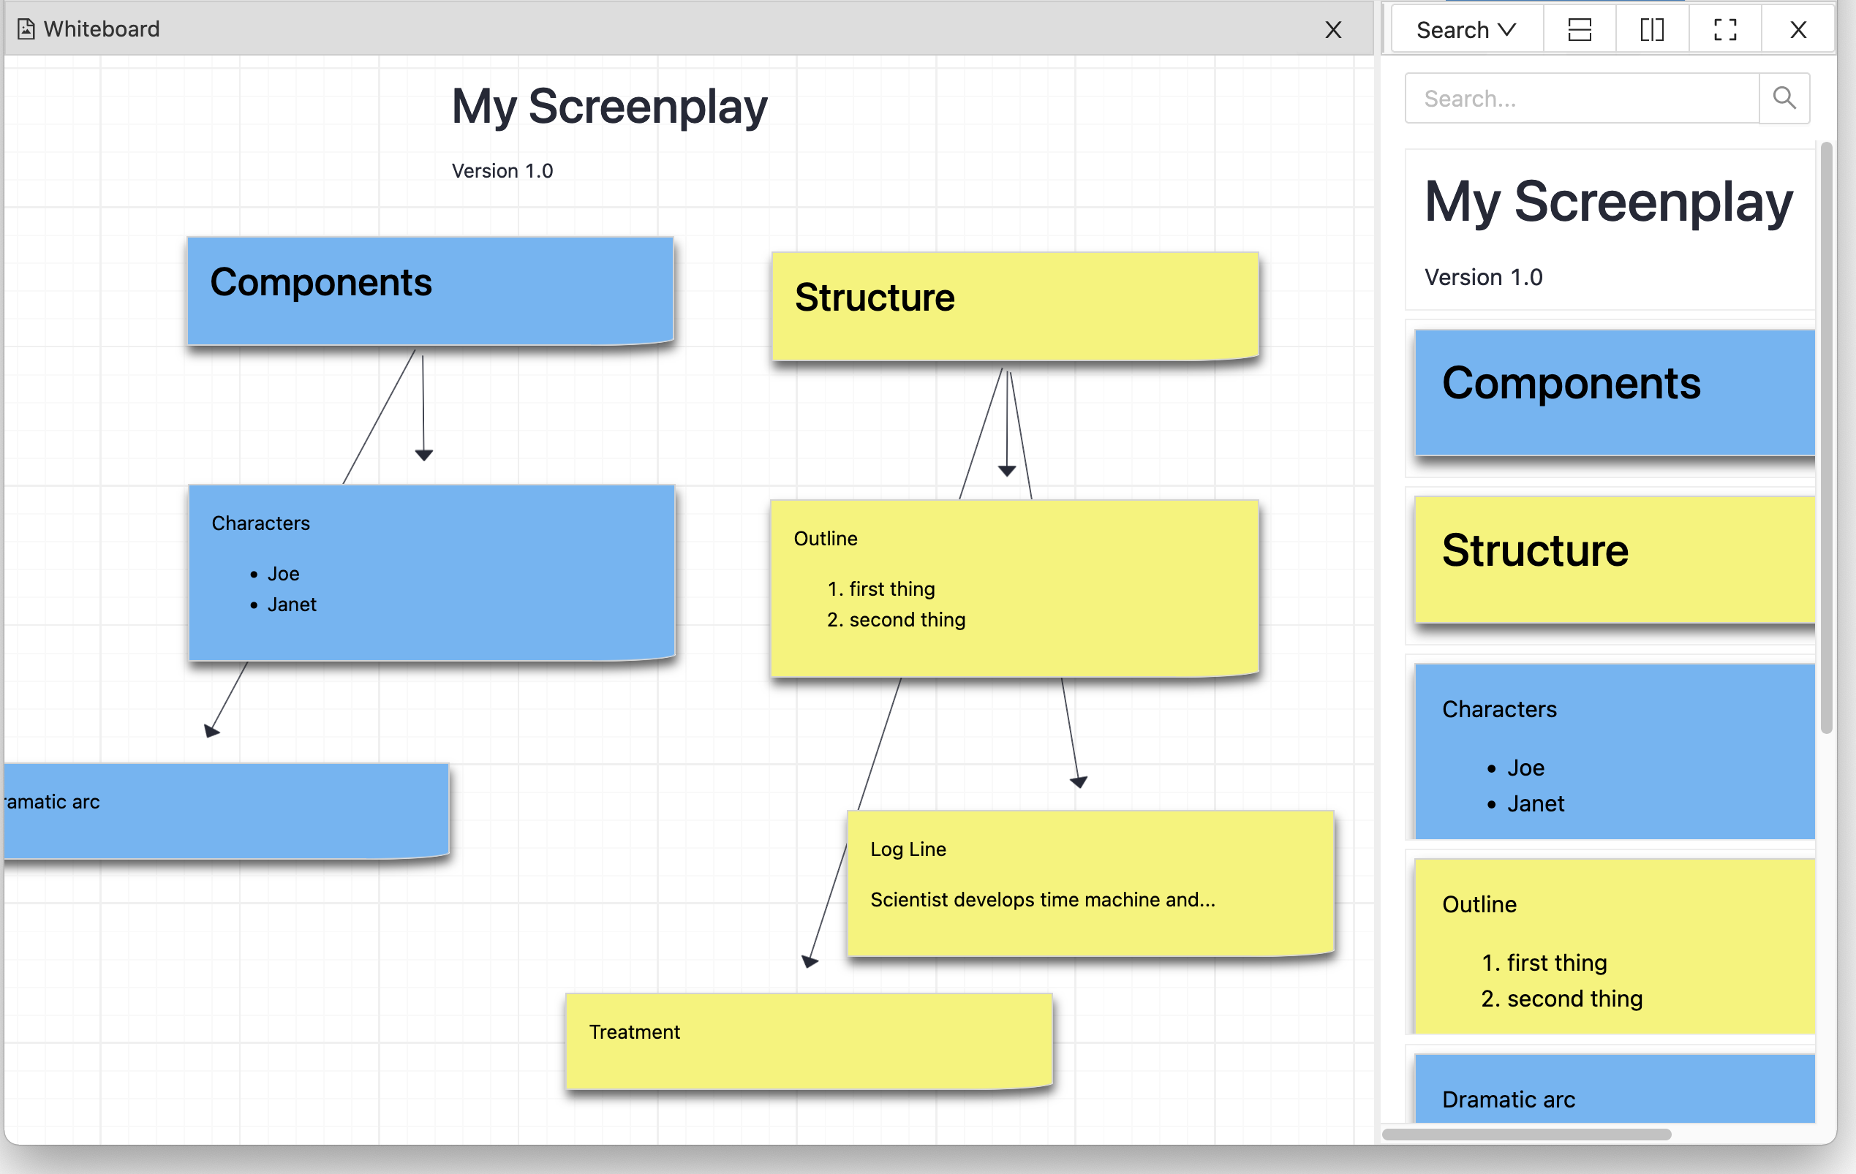Switch to horizontal split layout icon
The height and width of the screenshot is (1174, 1856).
[1580, 30]
